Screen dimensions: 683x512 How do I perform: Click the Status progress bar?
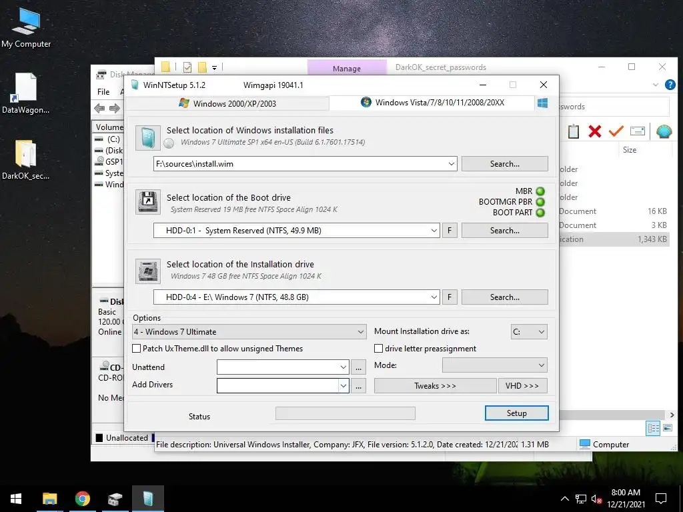tap(346, 413)
